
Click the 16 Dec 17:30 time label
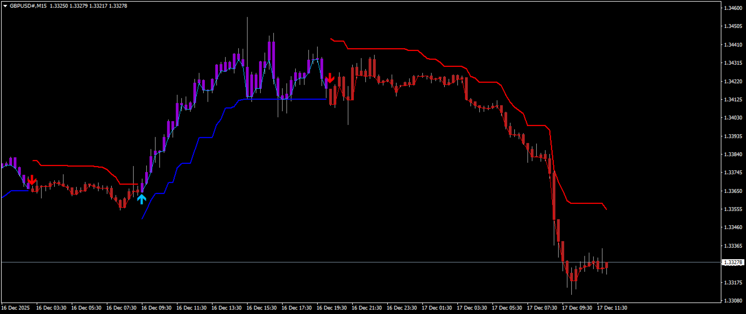[x=297, y=308]
